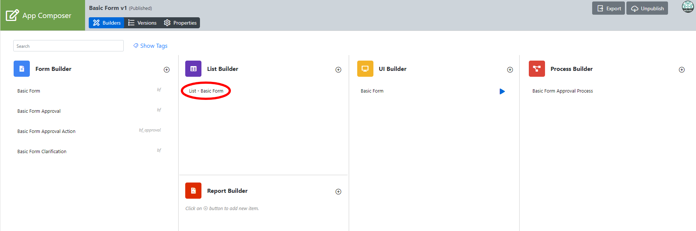
Task: Launch the Basic Form UI play icon
Action: click(x=502, y=91)
